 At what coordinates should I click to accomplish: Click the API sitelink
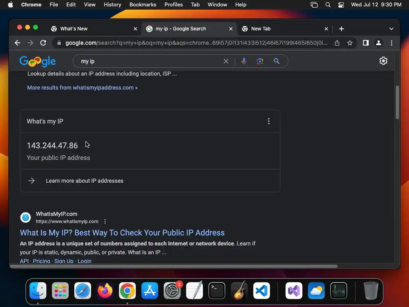pos(24,261)
